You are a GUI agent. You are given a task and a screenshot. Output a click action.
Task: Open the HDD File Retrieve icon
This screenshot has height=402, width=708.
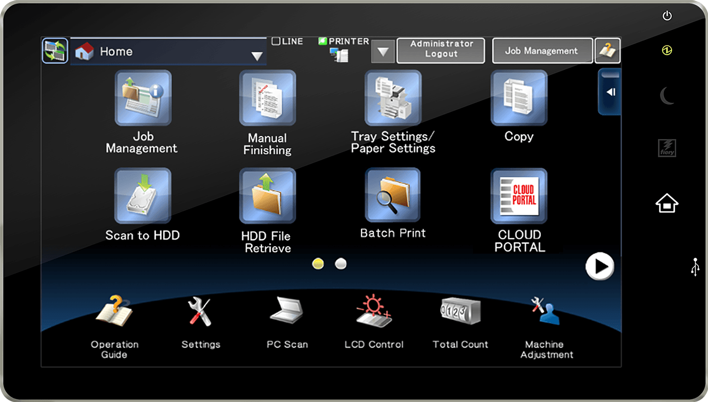click(268, 196)
